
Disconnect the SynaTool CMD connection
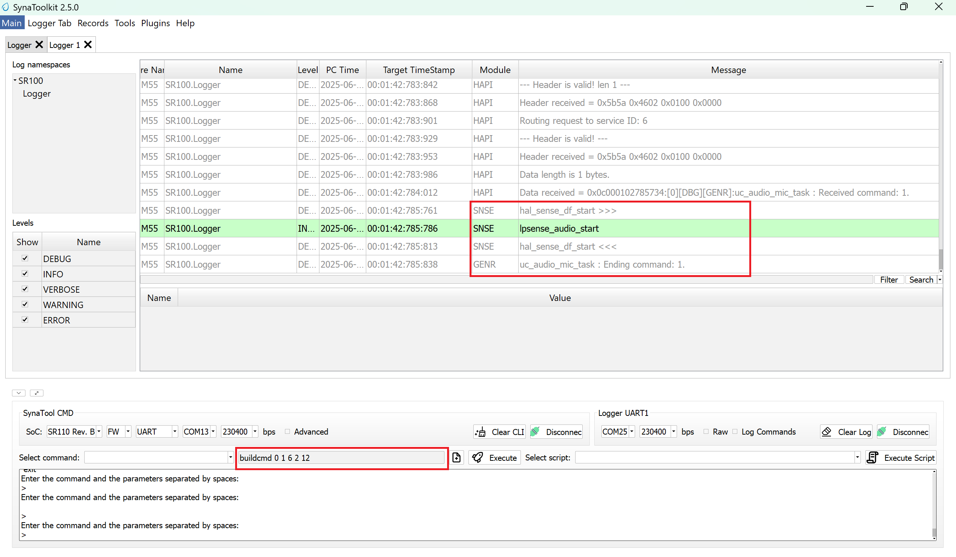pyautogui.click(x=556, y=432)
